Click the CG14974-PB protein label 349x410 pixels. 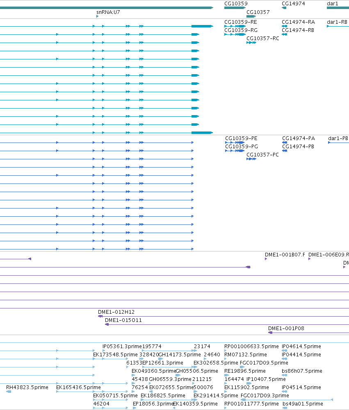[x=298, y=147]
